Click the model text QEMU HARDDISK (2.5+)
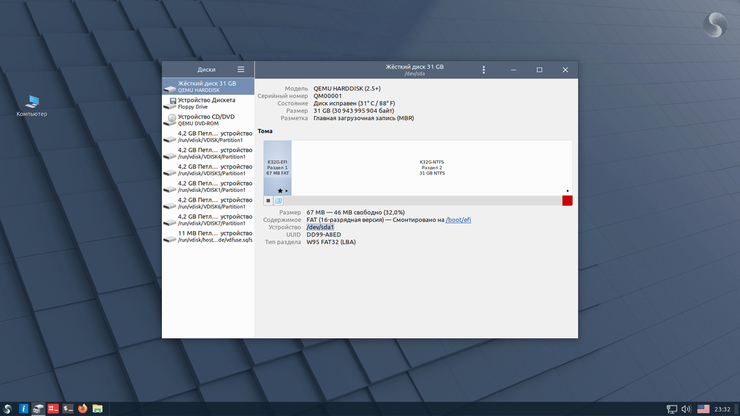The image size is (740, 416). [x=347, y=88]
